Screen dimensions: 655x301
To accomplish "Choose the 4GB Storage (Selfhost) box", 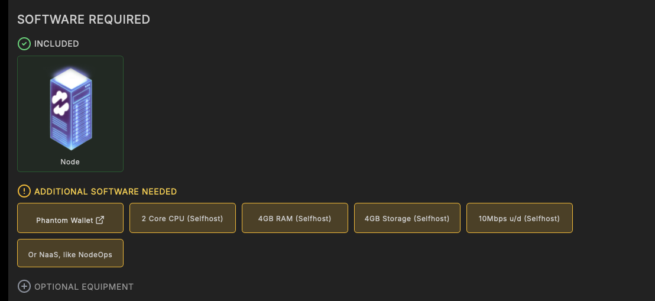I will click(x=407, y=218).
